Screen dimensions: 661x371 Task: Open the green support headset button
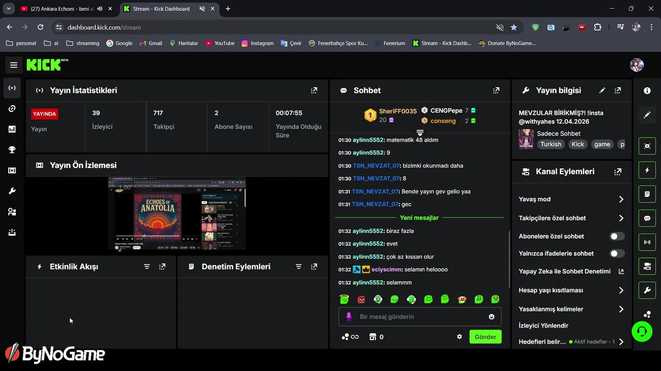pos(642,331)
